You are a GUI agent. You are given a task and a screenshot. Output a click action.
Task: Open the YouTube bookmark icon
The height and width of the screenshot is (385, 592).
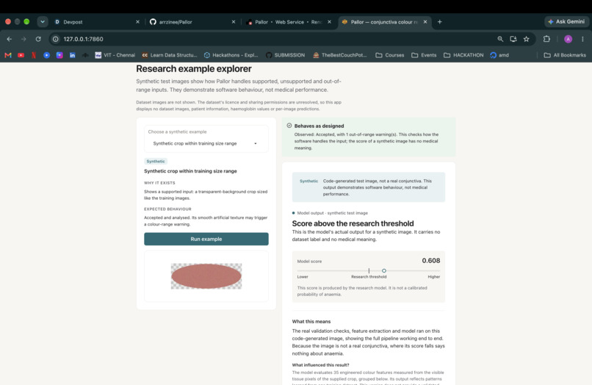coord(21,55)
